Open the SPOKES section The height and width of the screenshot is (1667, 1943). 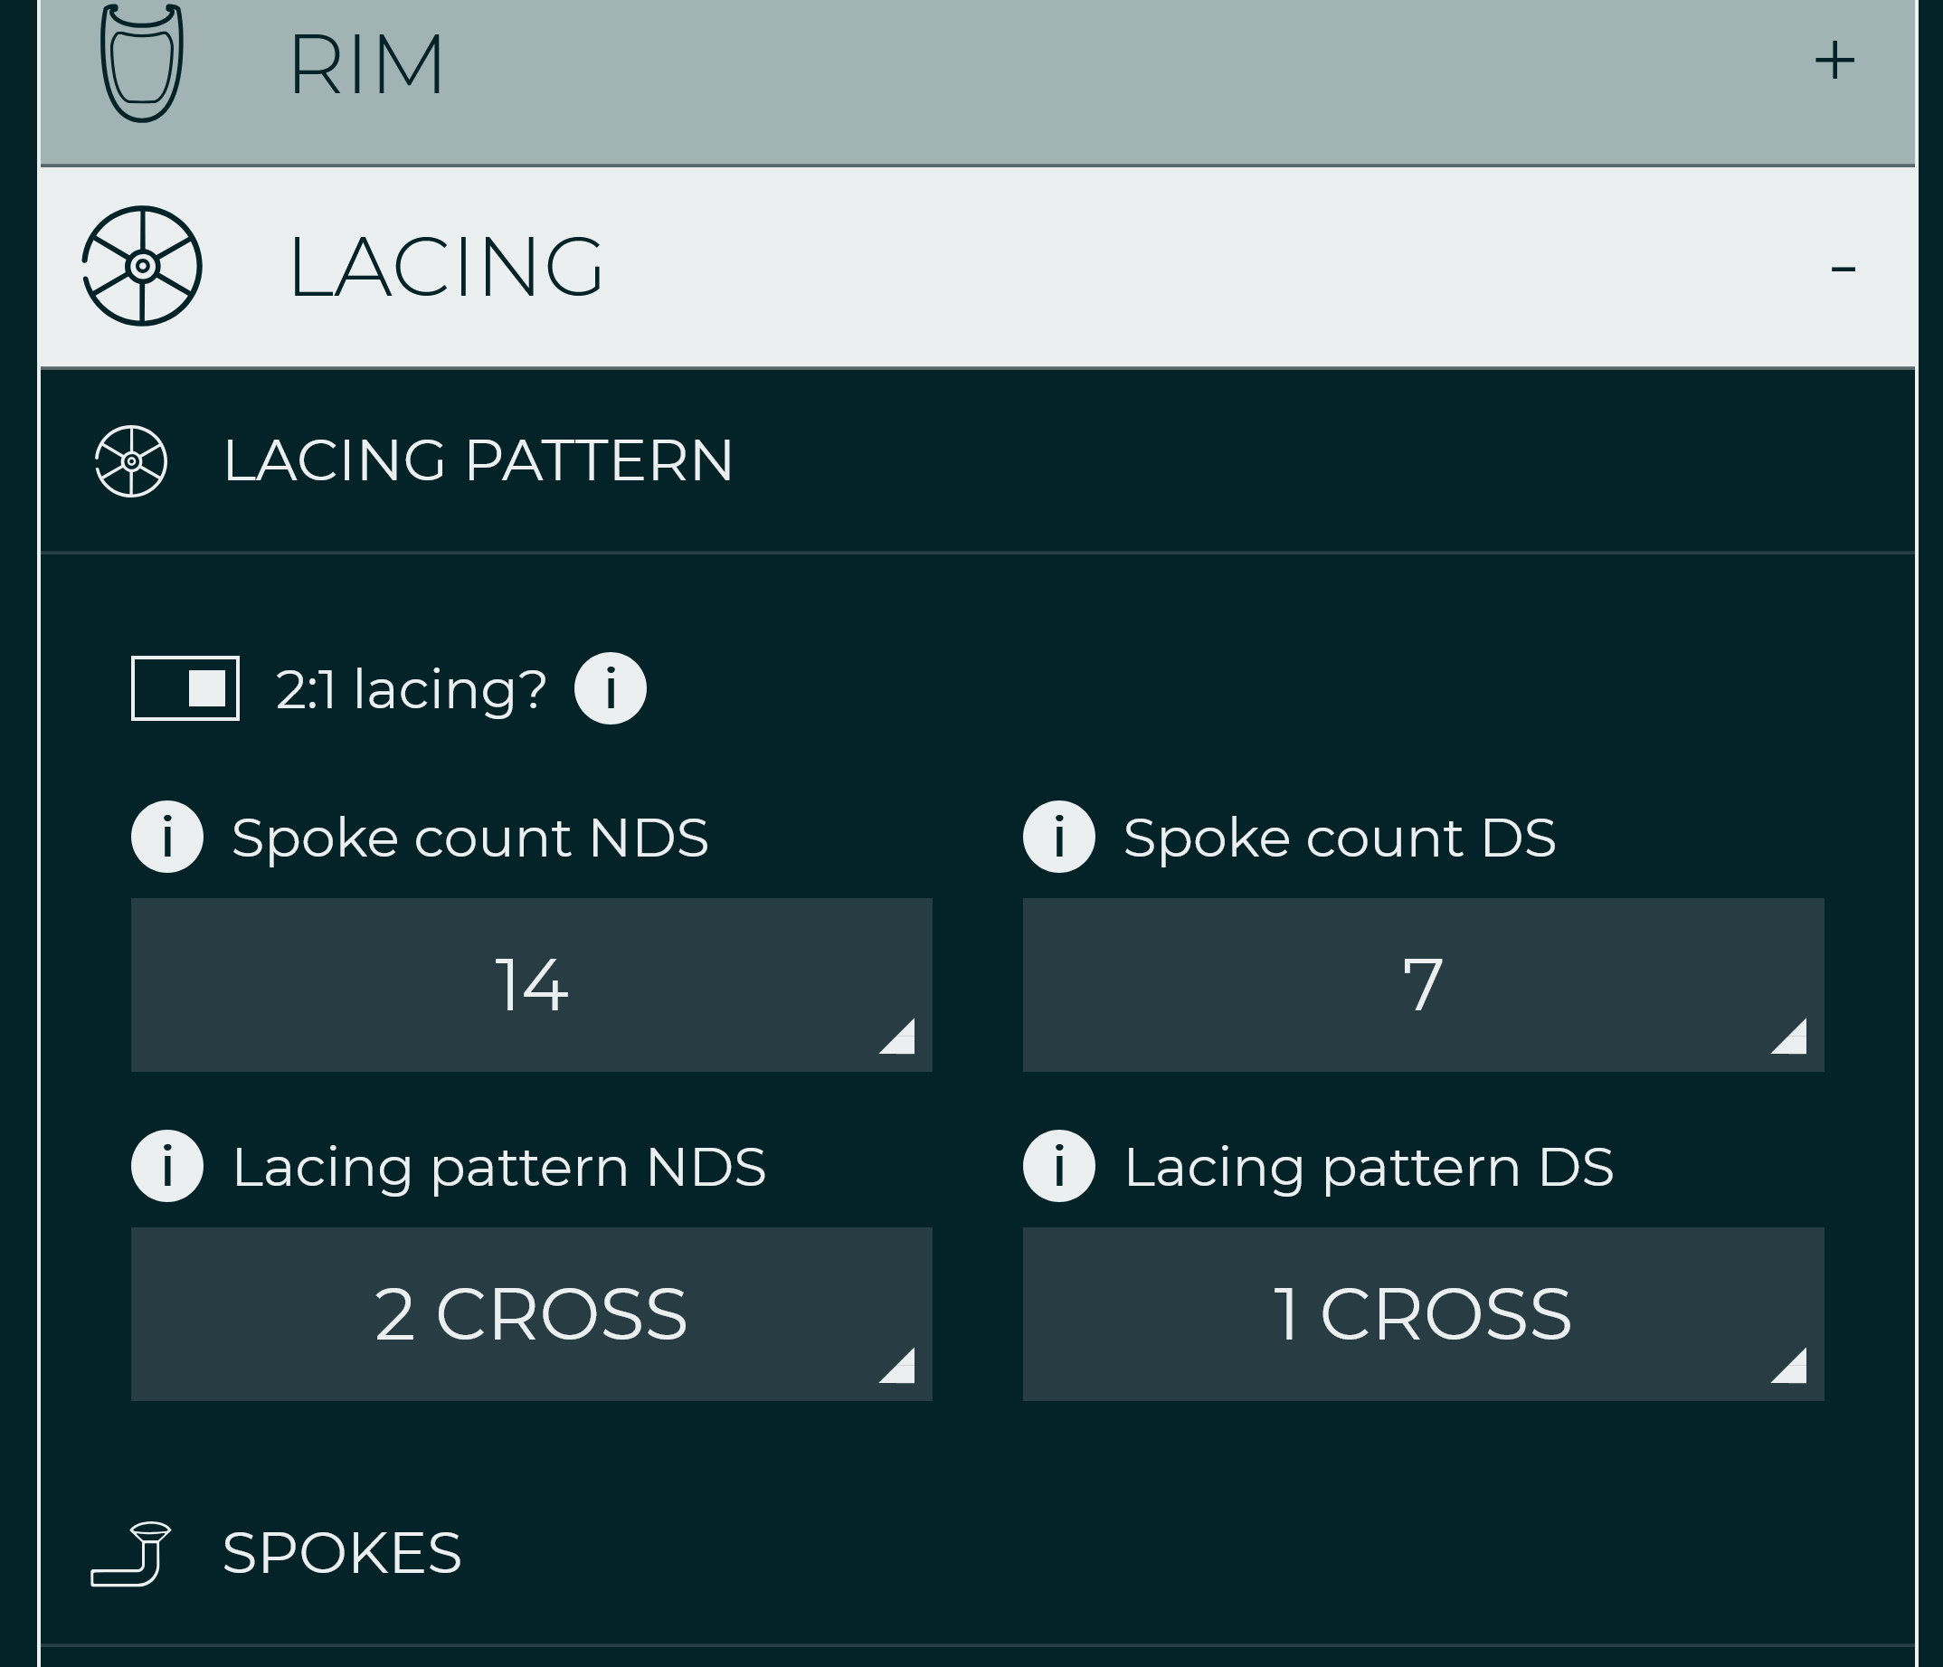(x=341, y=1550)
